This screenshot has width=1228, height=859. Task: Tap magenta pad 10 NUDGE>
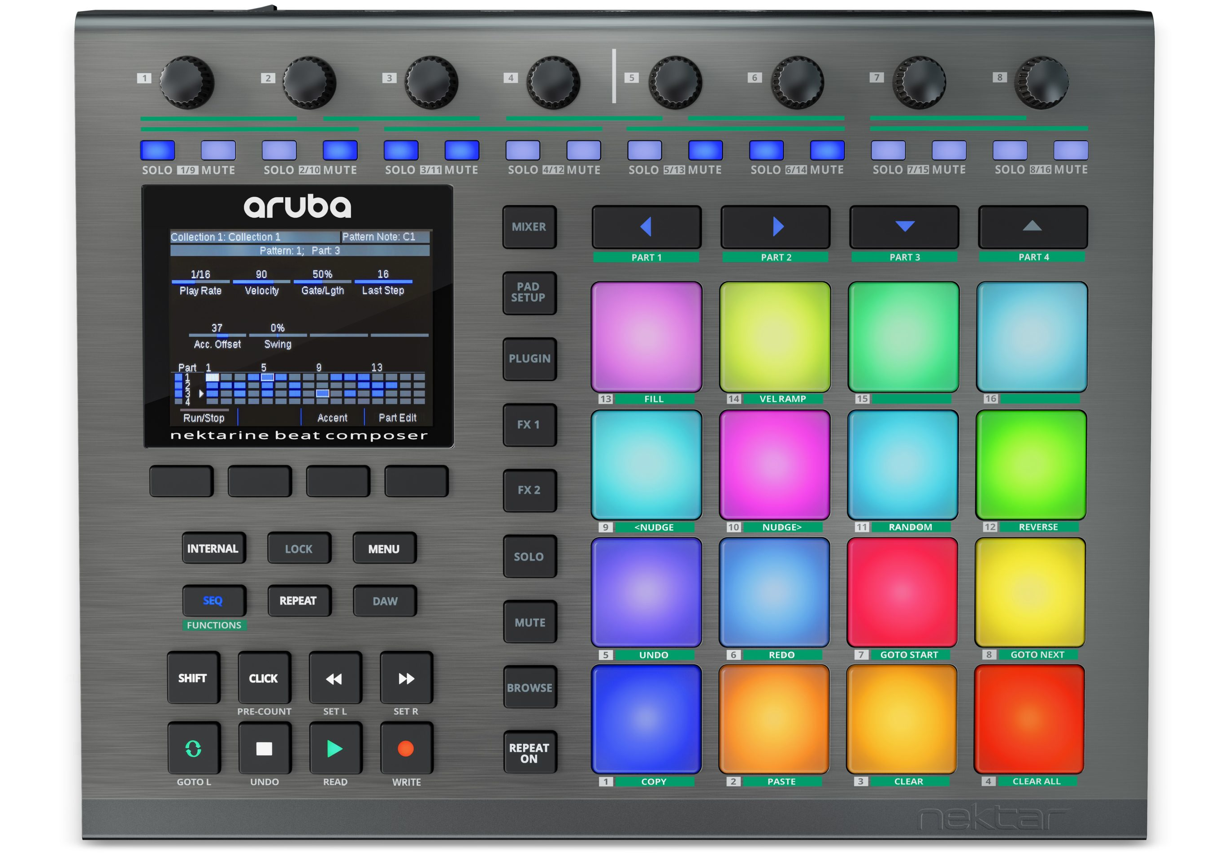[x=774, y=465]
